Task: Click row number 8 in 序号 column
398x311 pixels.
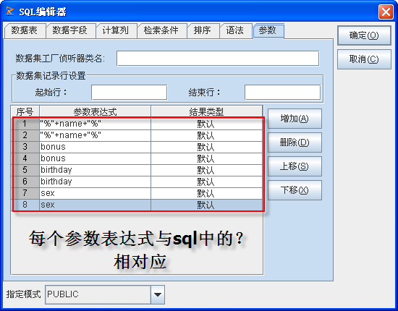Action: point(25,205)
